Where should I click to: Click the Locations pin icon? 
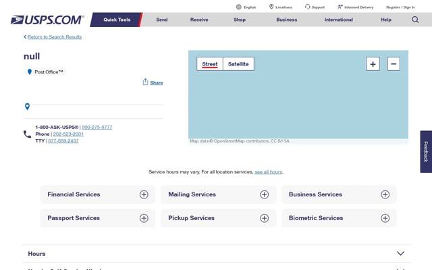[x=271, y=7]
